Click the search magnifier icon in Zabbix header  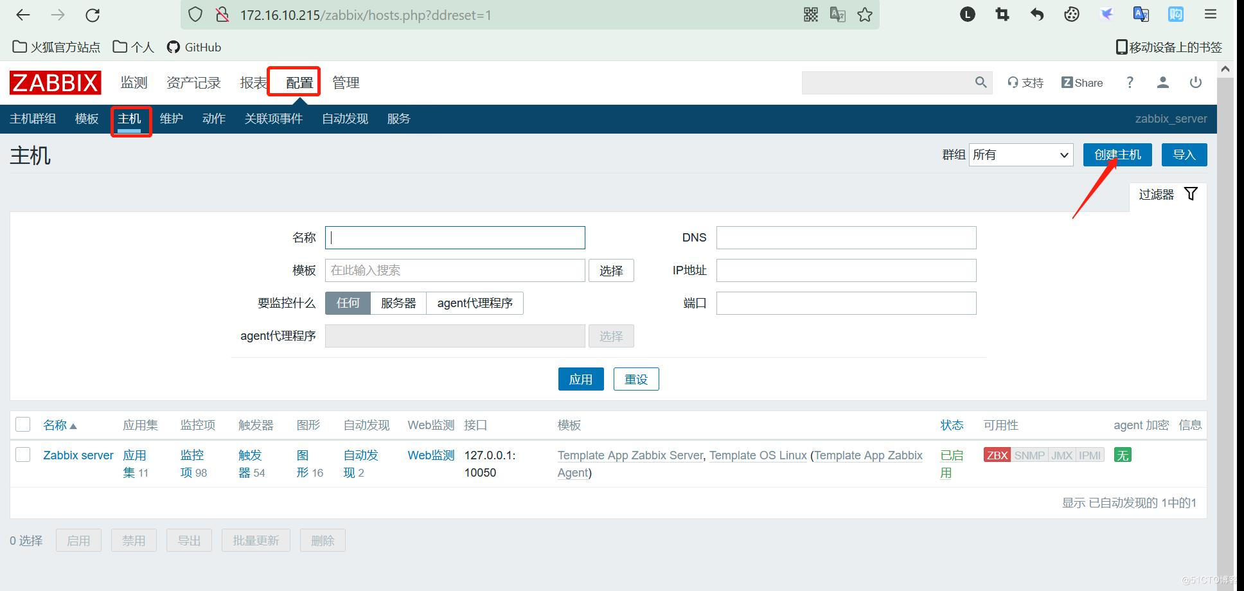click(x=981, y=82)
